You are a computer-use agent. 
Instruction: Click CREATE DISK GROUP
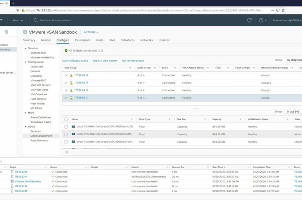105,61
